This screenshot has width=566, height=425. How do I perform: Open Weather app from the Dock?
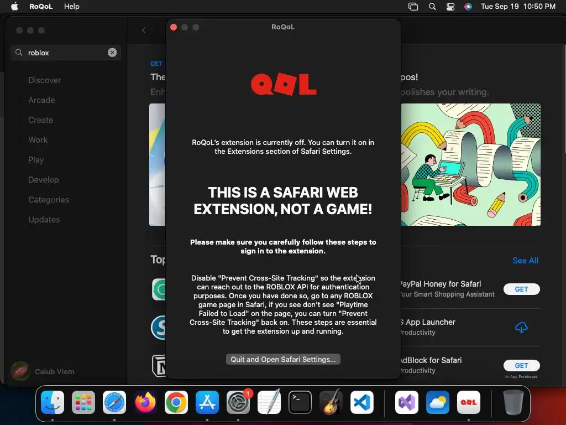438,402
